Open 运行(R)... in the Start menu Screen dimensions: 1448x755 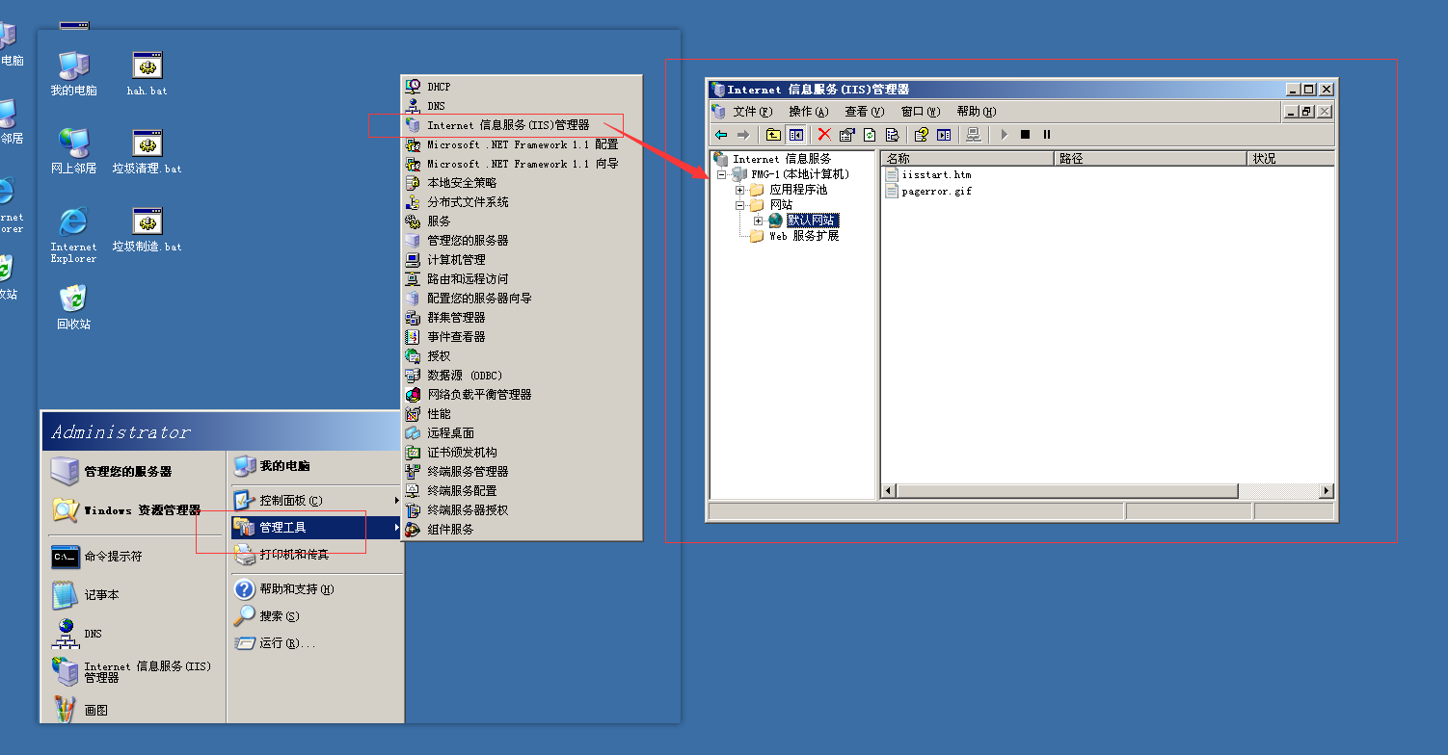pos(315,642)
